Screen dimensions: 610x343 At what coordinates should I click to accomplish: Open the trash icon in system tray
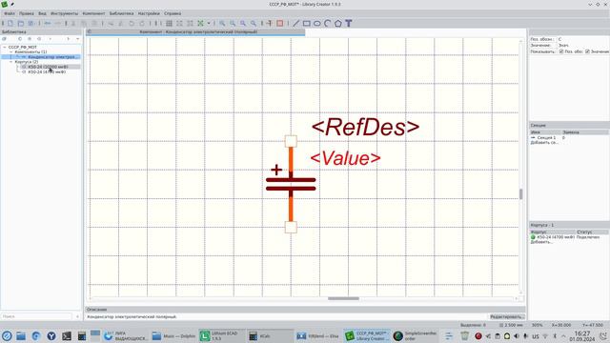tap(464, 335)
